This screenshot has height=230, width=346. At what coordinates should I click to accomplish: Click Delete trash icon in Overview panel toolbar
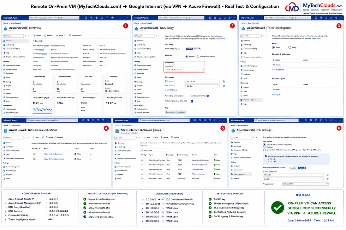(x=37, y=36)
